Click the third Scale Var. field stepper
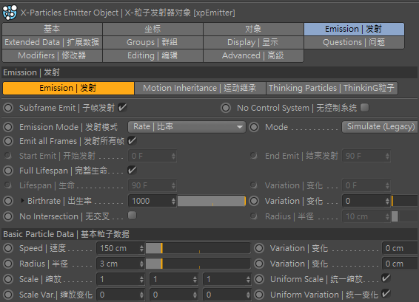The height and width of the screenshot is (302, 419). (x=248, y=295)
